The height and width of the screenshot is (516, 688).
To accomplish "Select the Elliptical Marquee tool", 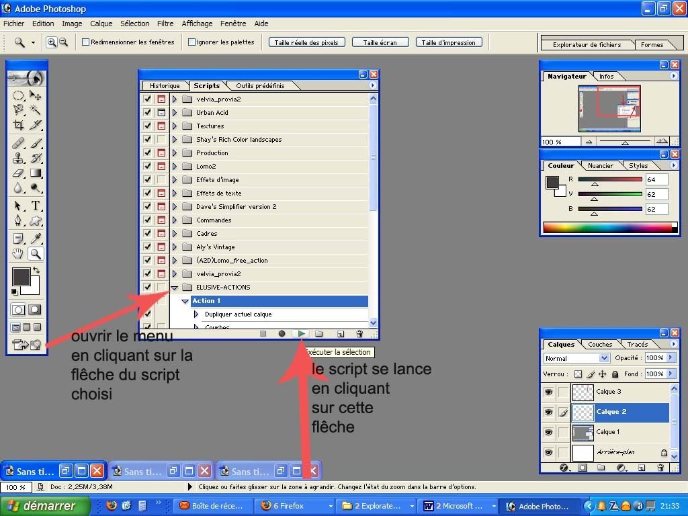I will 18,95.
